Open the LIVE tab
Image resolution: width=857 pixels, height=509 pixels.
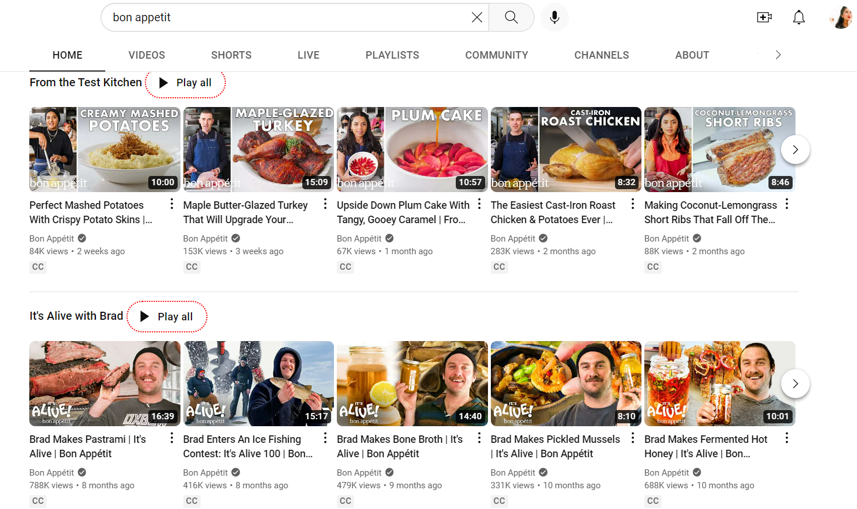(309, 55)
